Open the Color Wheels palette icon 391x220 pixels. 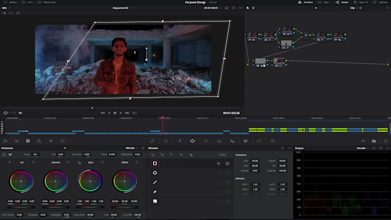(28, 141)
